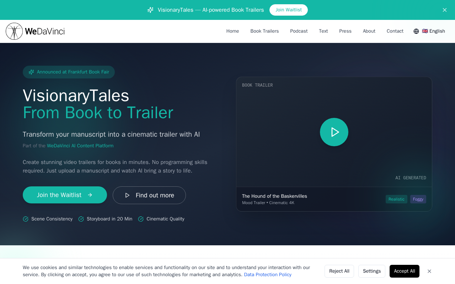Click the From Book to Trailer heading
This screenshot has width=455, height=284.
(x=98, y=113)
